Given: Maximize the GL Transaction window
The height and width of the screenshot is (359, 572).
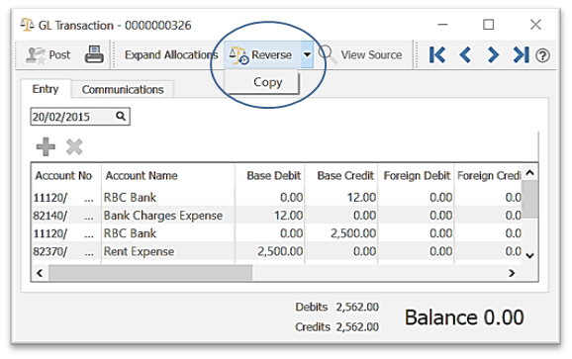Looking at the screenshot, I should click(x=489, y=25).
